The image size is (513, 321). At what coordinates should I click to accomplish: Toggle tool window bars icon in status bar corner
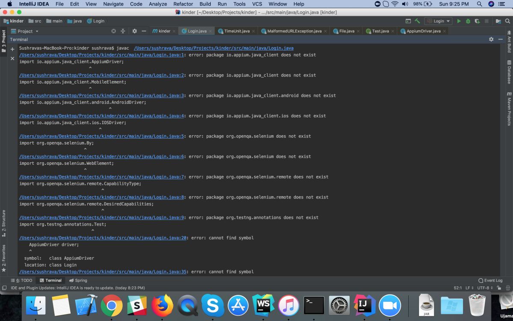4,288
